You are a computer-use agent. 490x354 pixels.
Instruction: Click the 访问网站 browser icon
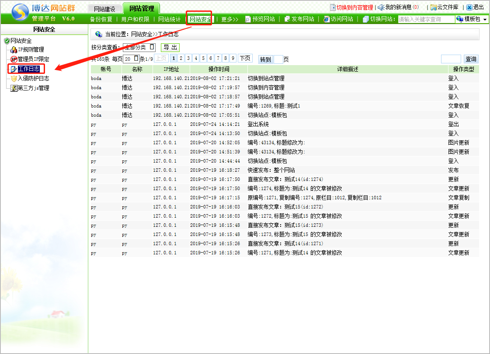tap(326, 19)
